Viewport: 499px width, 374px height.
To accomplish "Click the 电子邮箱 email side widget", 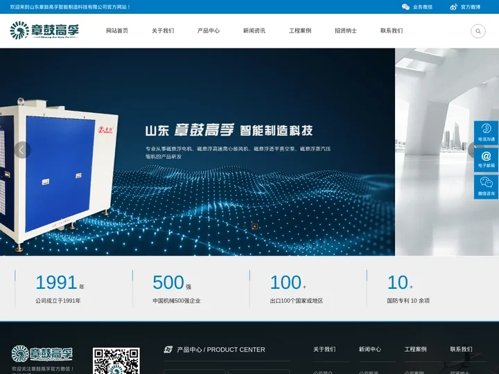I will click(x=486, y=160).
